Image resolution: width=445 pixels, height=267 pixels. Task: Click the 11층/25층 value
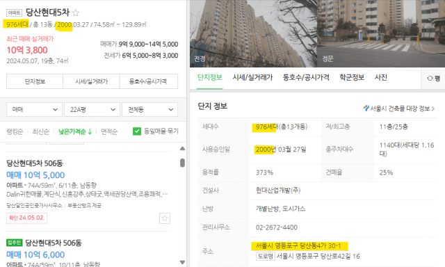[x=394, y=127]
